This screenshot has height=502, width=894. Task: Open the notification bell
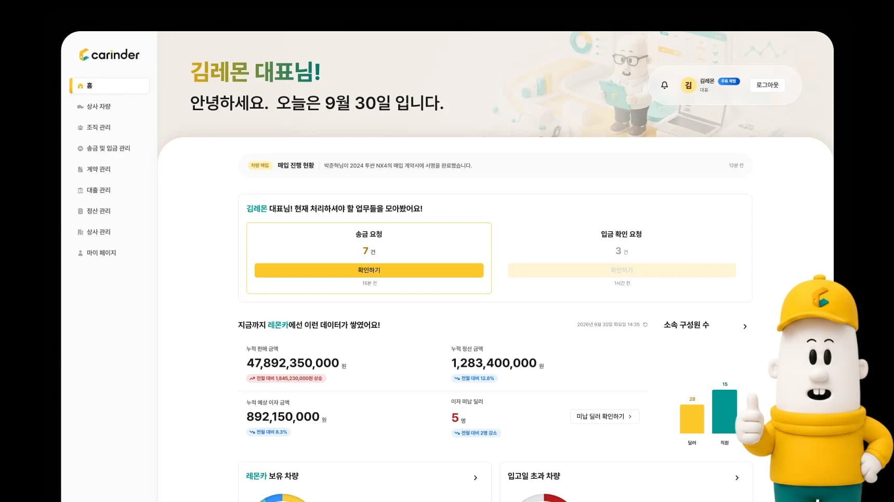[664, 85]
